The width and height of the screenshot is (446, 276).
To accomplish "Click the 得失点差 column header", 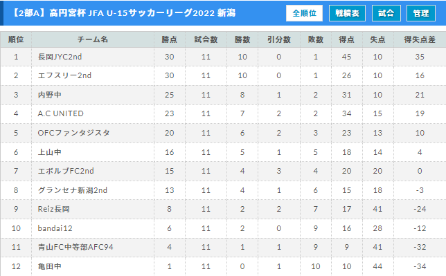I will click(x=420, y=39).
